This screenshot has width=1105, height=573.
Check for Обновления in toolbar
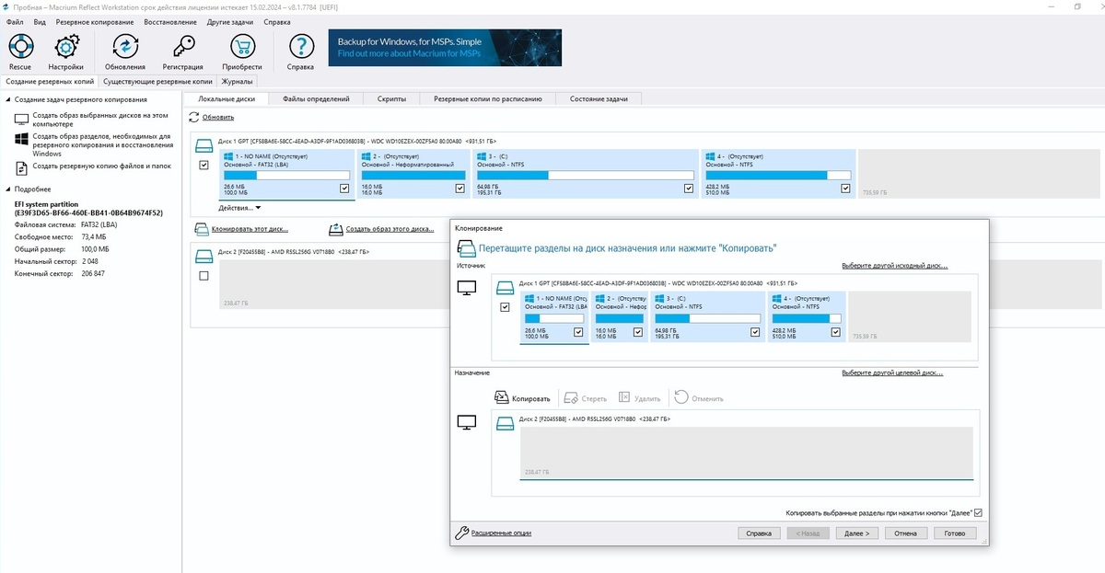pos(124,47)
